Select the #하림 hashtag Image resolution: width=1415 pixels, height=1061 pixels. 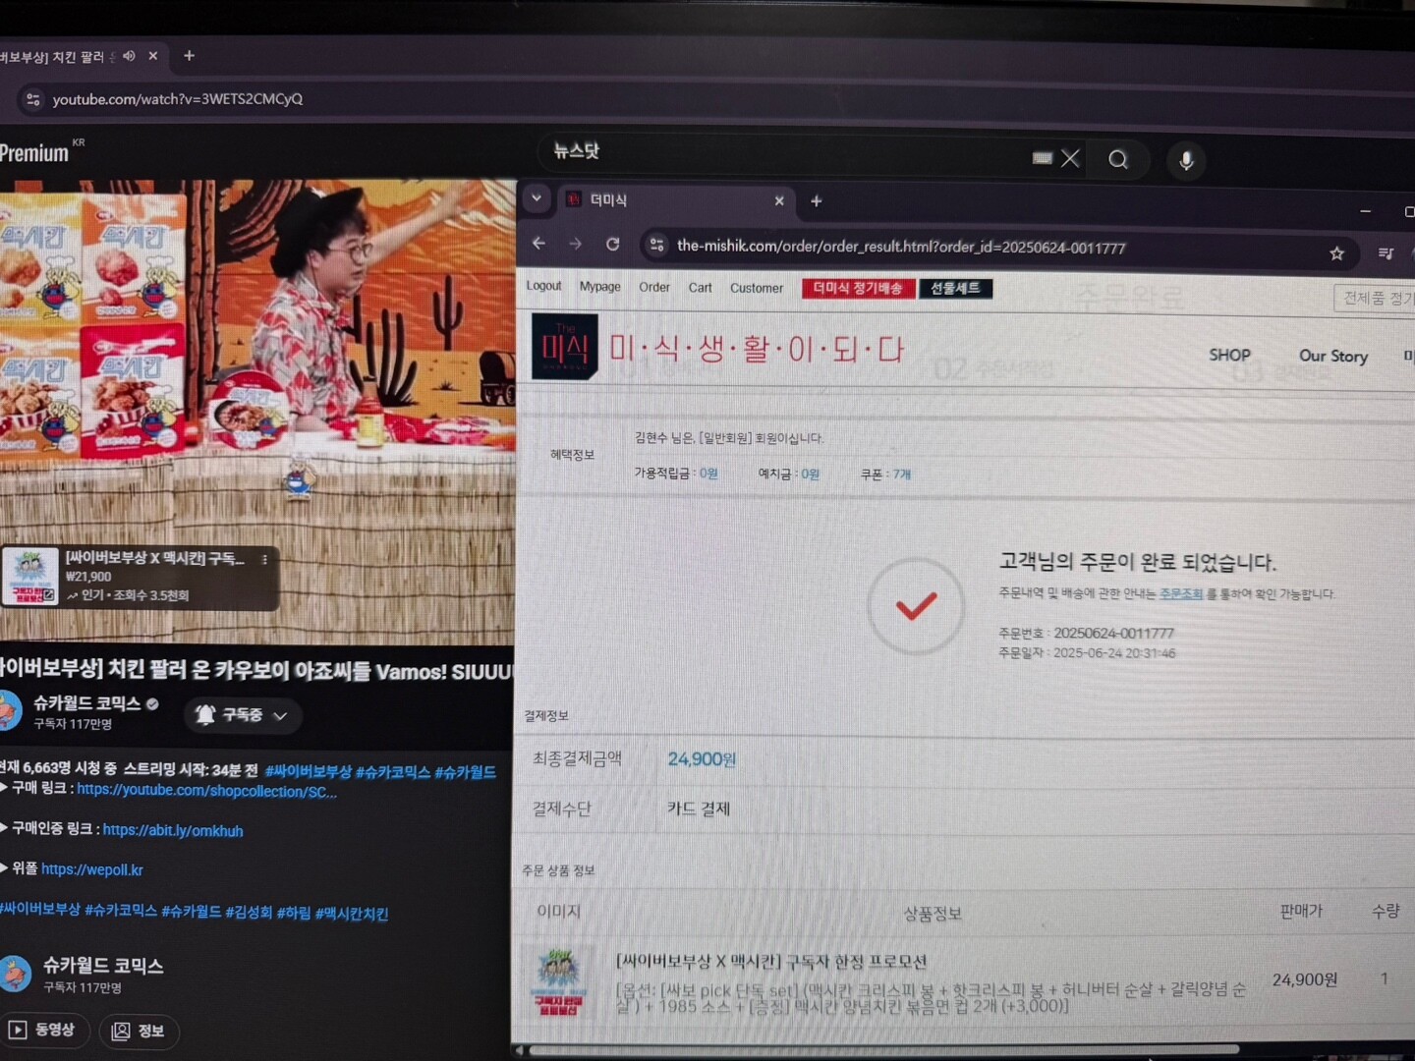[294, 913]
